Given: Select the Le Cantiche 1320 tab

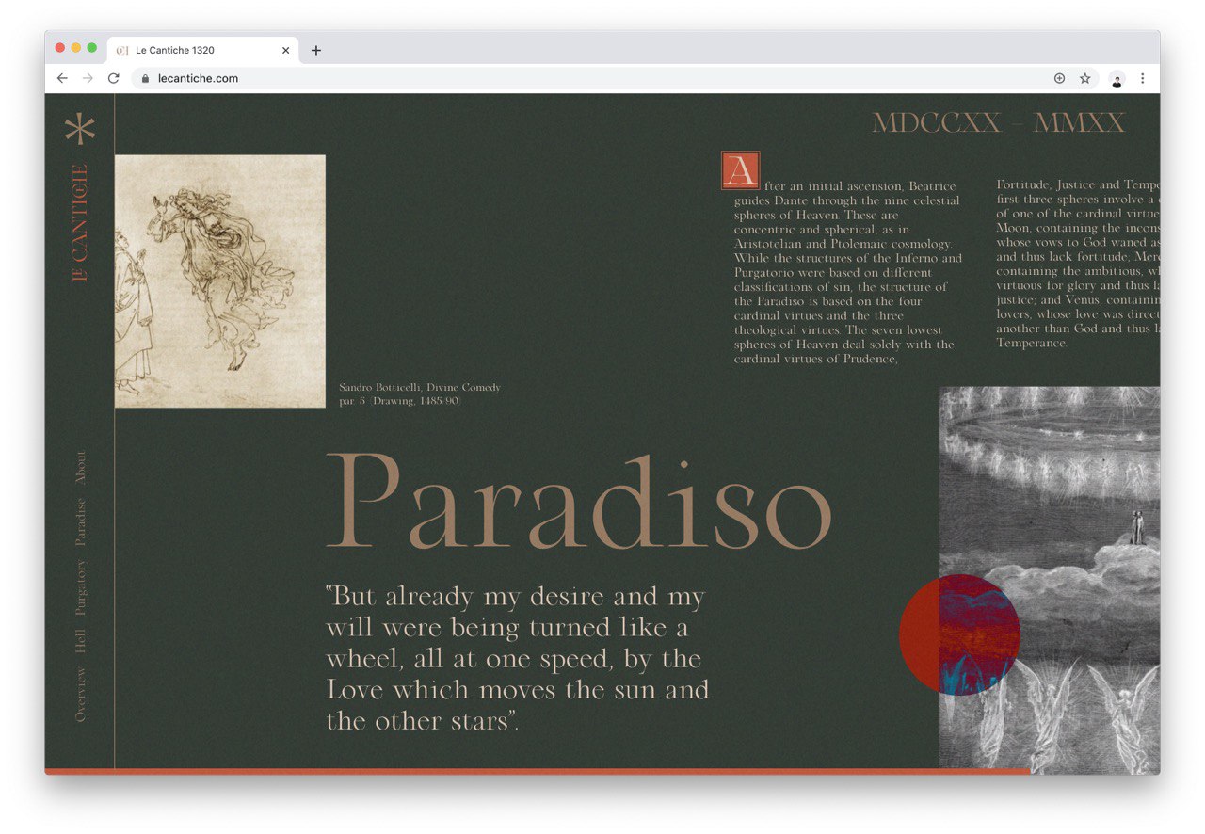Looking at the screenshot, I should (202, 51).
